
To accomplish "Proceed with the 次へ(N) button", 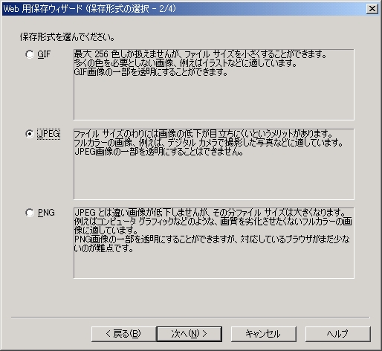I will pos(190,334).
